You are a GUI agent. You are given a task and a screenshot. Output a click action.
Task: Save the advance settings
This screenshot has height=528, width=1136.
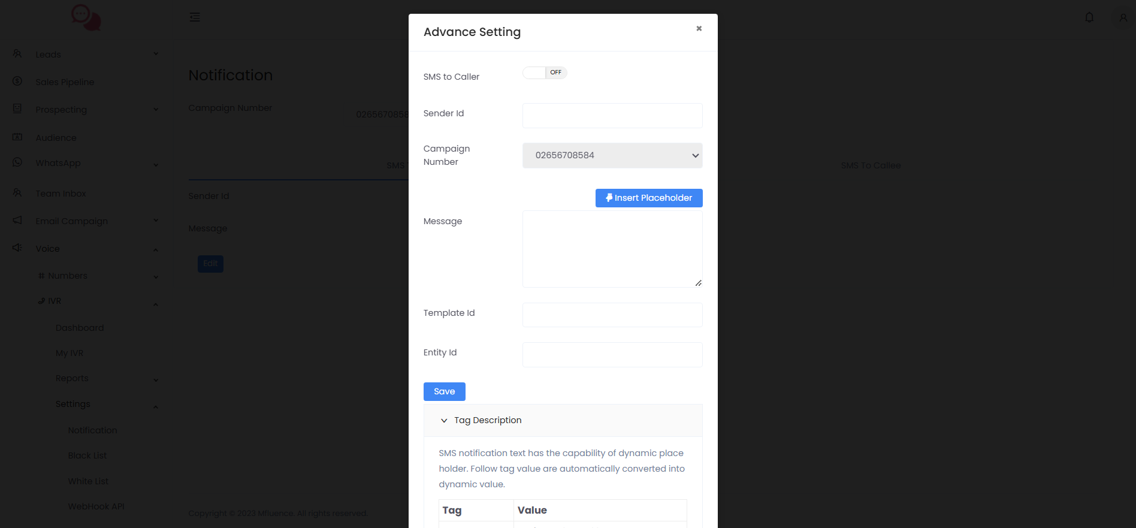click(x=444, y=391)
